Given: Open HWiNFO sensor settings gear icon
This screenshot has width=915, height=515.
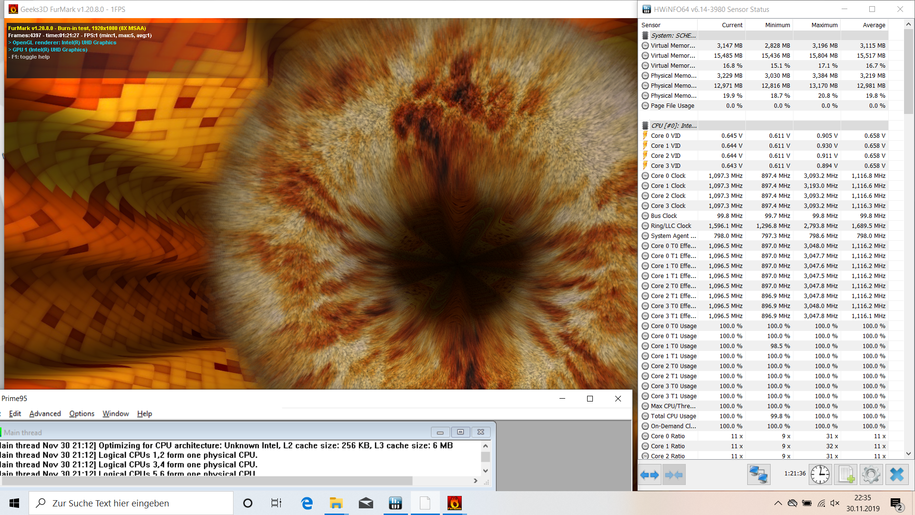Looking at the screenshot, I should pos(871,475).
